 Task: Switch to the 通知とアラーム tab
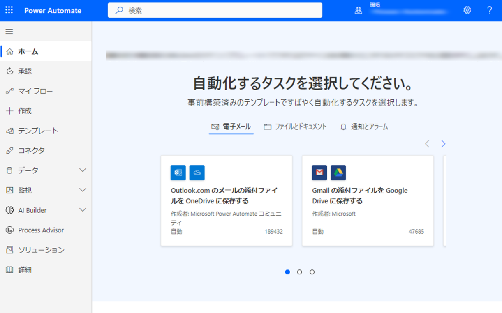point(364,127)
